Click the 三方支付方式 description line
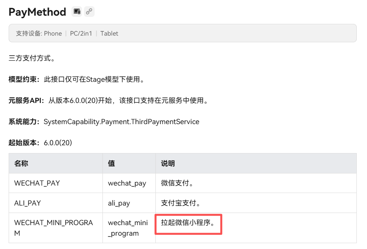 pyautogui.click(x=32, y=58)
